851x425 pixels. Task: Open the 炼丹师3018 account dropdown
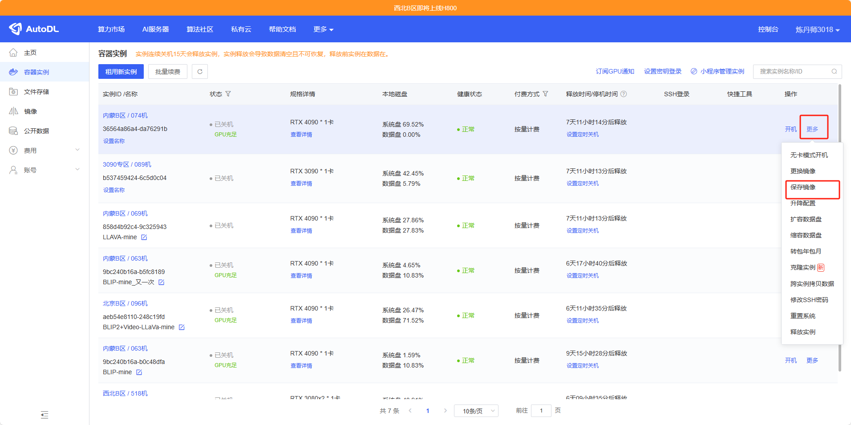pos(818,29)
